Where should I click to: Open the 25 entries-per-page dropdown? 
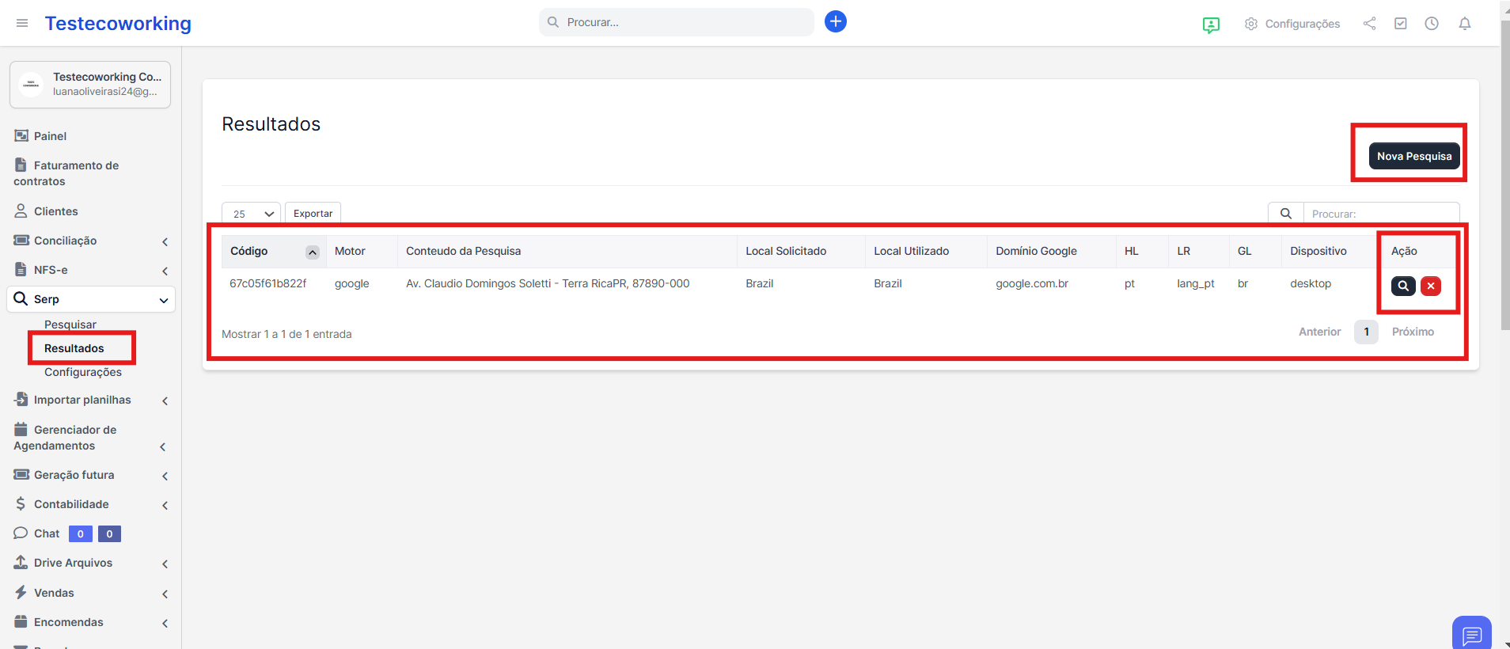click(252, 214)
